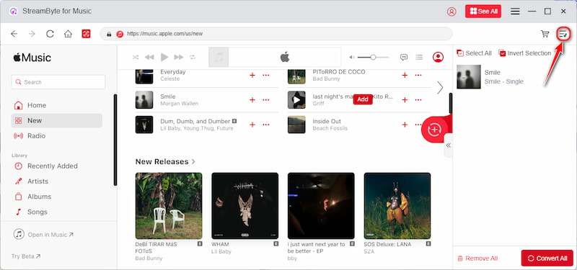The width and height of the screenshot is (577, 270).
Task: Open SOS Deluxe: LANA album cover
Action: [x=397, y=206]
